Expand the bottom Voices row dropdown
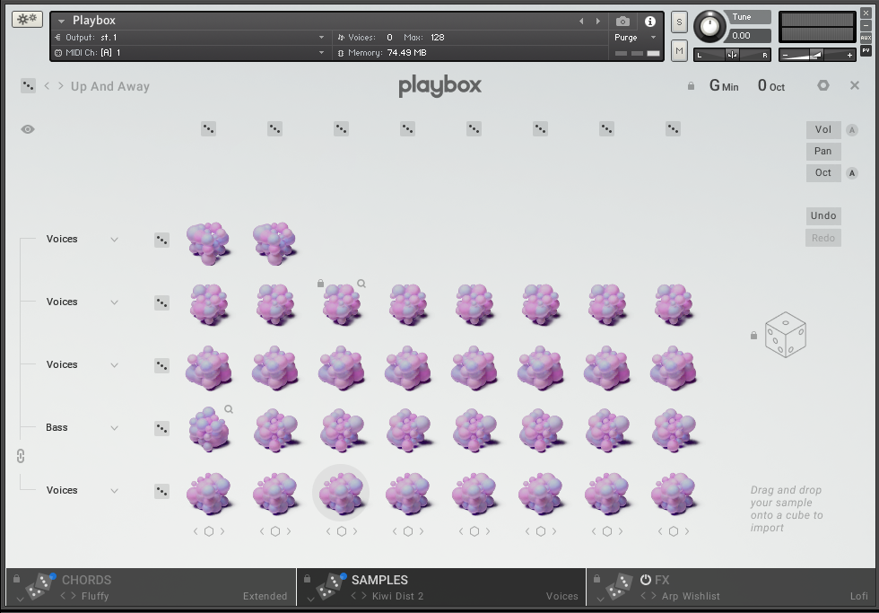 (x=115, y=491)
